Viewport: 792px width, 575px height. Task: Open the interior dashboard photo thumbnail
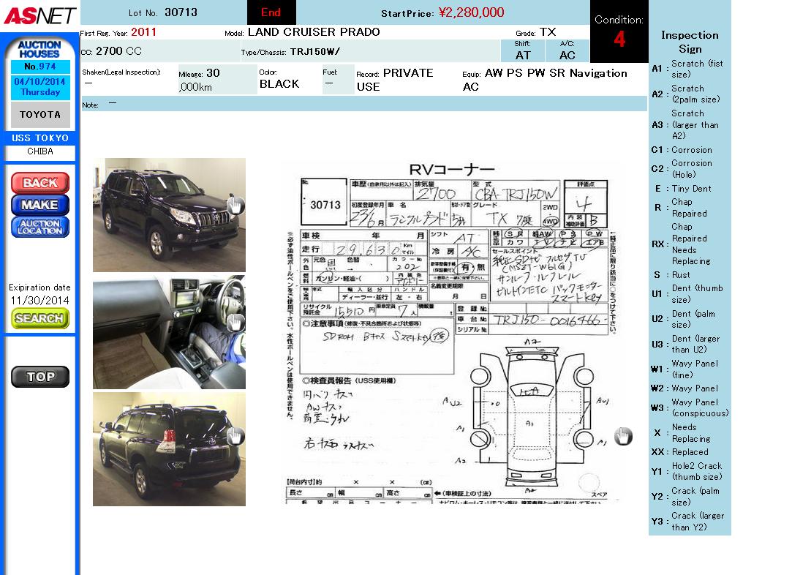click(x=168, y=332)
